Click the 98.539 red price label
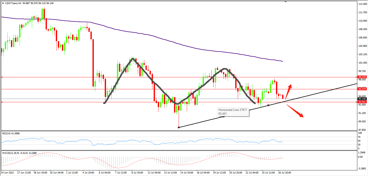Screen dimensions: 368x176 coord(362,77)
